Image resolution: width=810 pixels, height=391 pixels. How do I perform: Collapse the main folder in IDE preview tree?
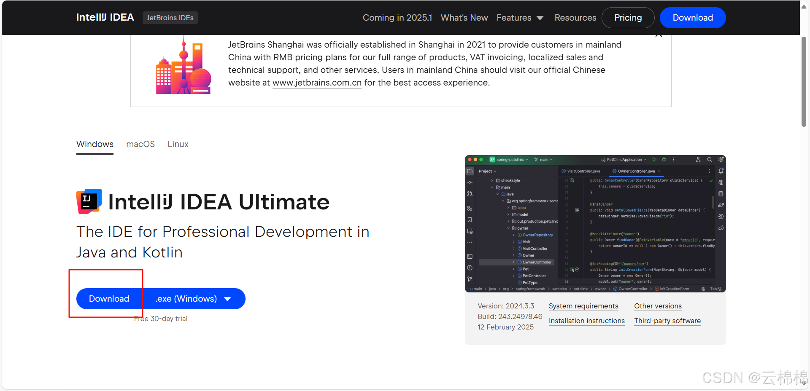click(x=492, y=187)
